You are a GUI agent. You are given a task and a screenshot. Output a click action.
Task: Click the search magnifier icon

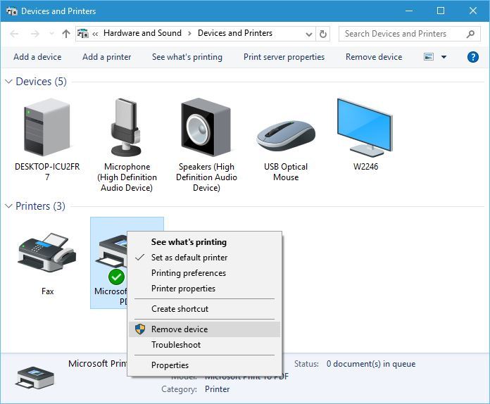click(470, 34)
